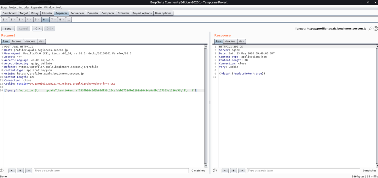Close Repeater tab 4 with its x
This screenshot has height=178, width=378.
click(31, 19)
